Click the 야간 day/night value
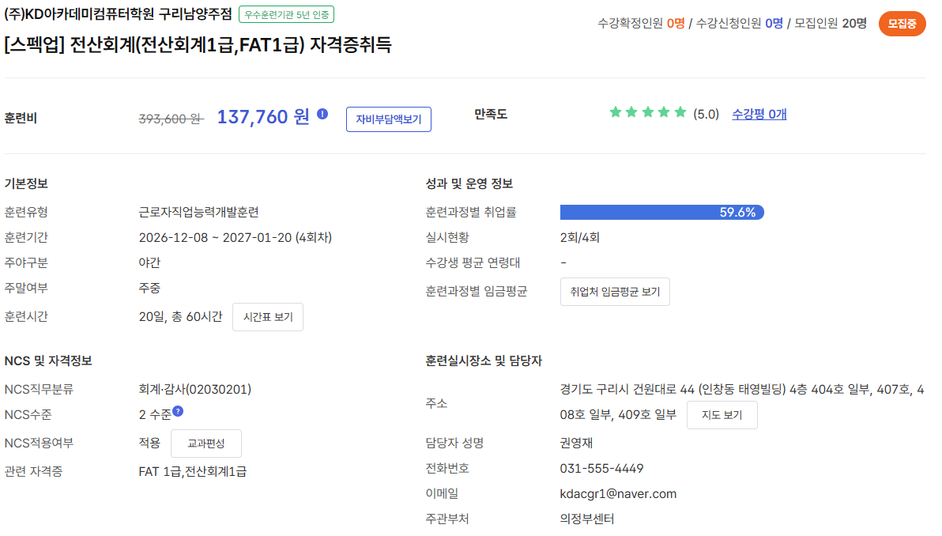Screen dimensions: 942x536 pyautogui.click(x=149, y=263)
